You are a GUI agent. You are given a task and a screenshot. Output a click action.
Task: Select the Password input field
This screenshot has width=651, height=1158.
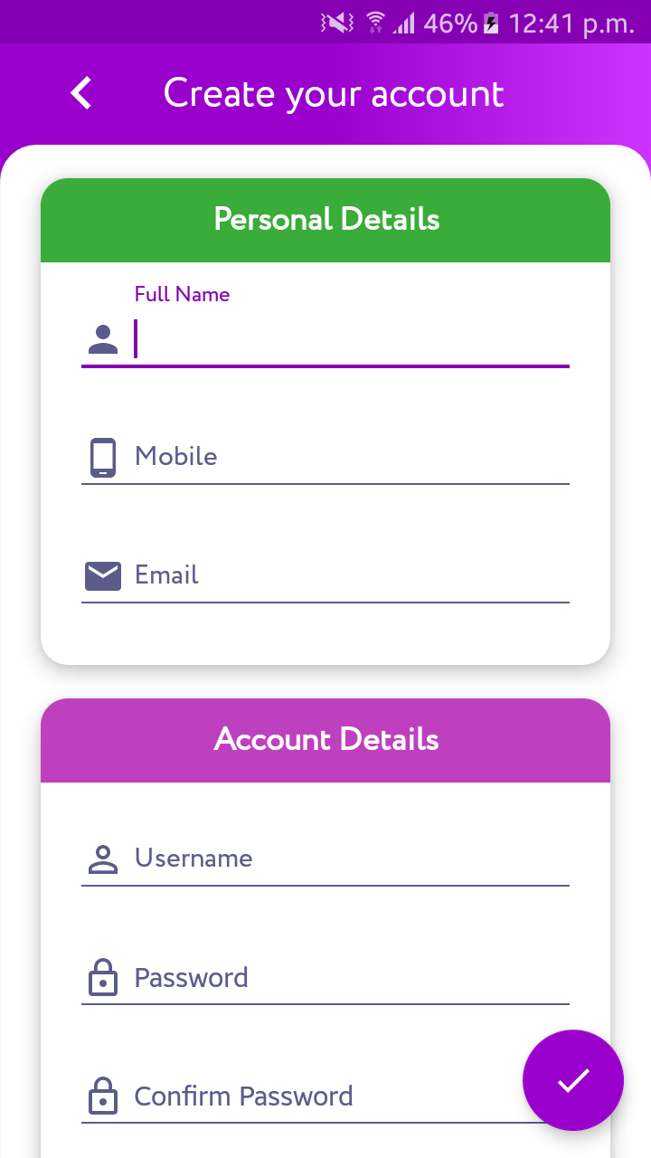(325, 978)
